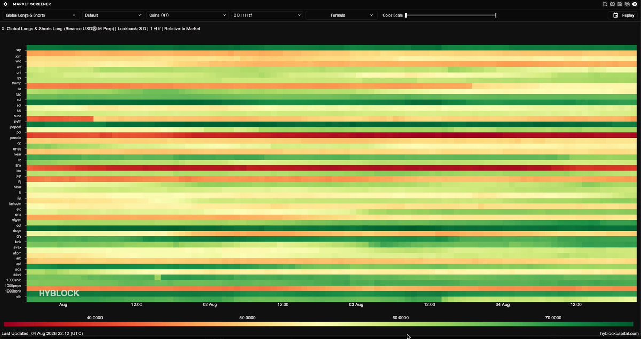Take a snapshot with the camera icon
This screenshot has width=641, height=339.
(612, 4)
